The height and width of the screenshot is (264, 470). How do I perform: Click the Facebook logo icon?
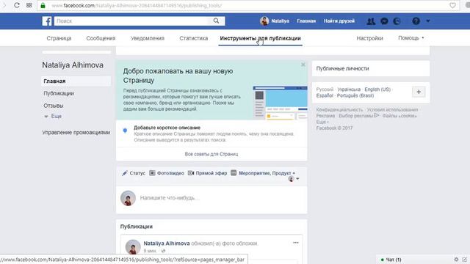[47, 21]
